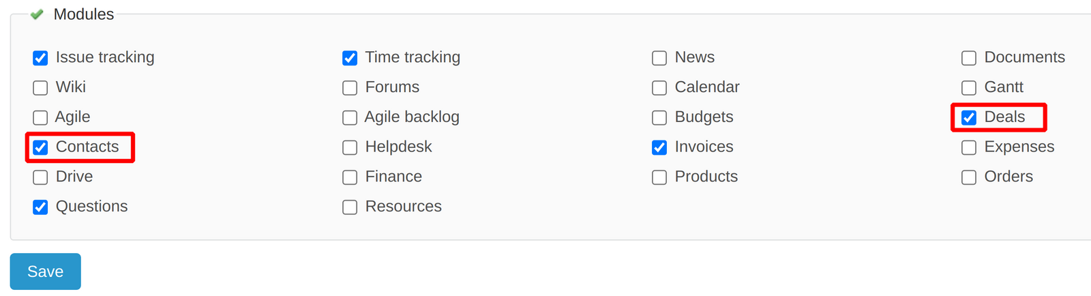The width and height of the screenshot is (1091, 296).
Task: Tick the Finance checkbox
Action: click(x=350, y=177)
